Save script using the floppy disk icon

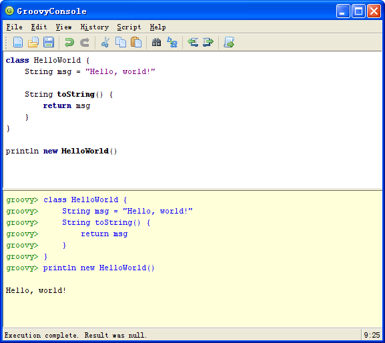(x=49, y=42)
